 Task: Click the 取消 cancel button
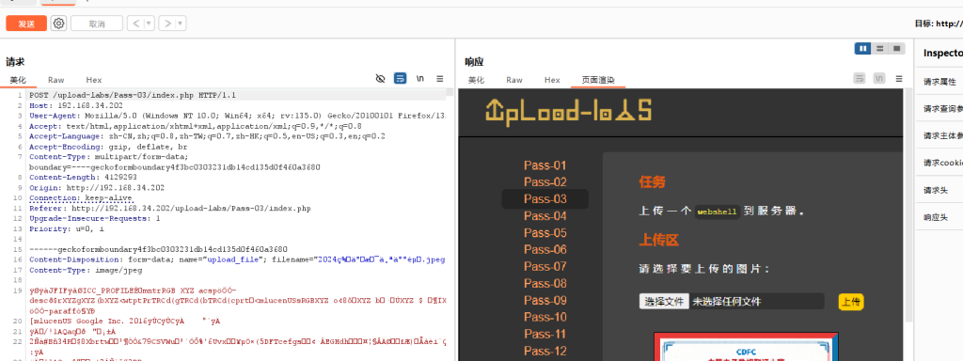(97, 24)
